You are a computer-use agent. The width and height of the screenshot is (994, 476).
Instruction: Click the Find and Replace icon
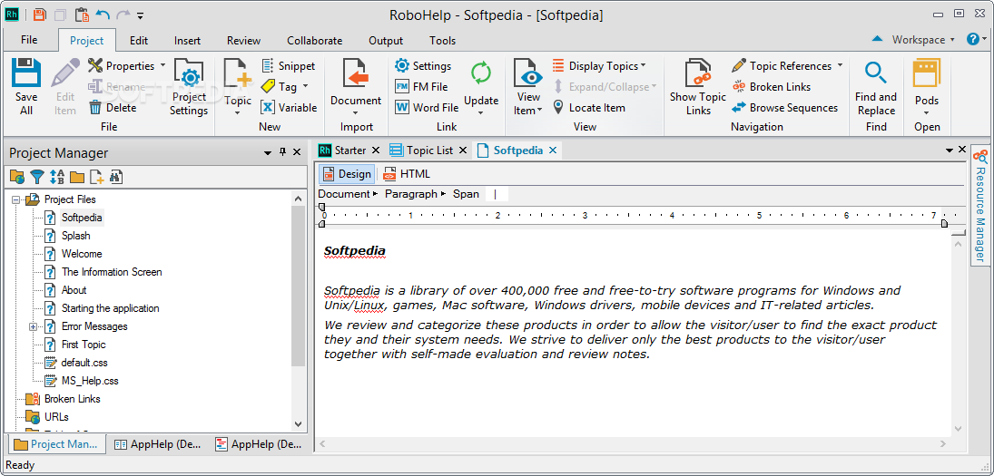tap(875, 74)
